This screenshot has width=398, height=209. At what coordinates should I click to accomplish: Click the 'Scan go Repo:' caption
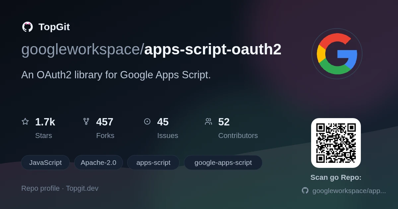[336, 177]
